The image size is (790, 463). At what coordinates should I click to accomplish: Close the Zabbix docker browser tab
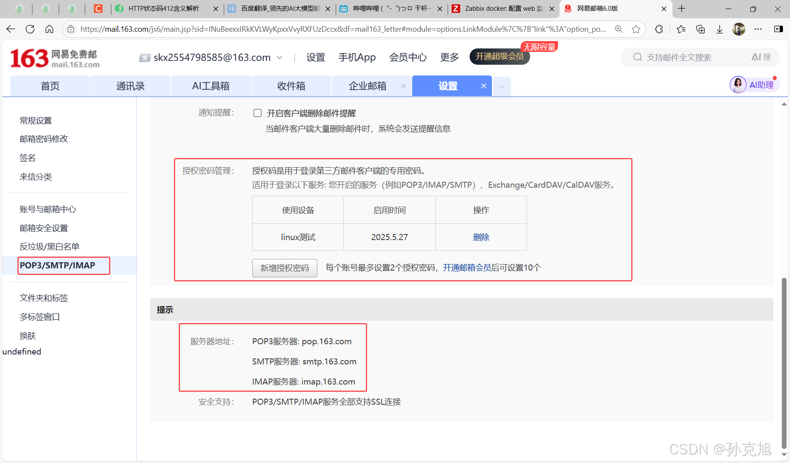(552, 9)
